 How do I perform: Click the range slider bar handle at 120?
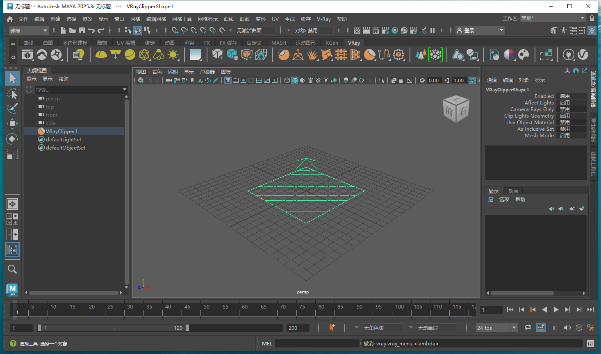(187, 328)
